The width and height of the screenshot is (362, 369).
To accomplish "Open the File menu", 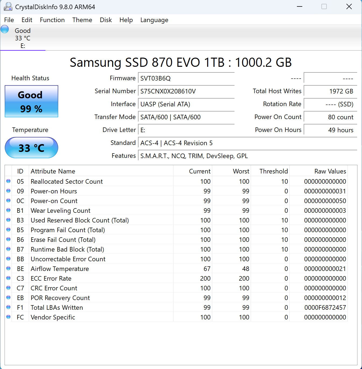I will pyautogui.click(x=9, y=20).
